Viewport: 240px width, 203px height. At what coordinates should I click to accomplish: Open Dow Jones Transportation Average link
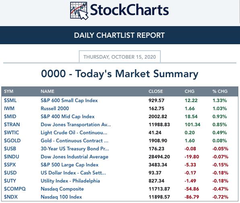click(76, 125)
